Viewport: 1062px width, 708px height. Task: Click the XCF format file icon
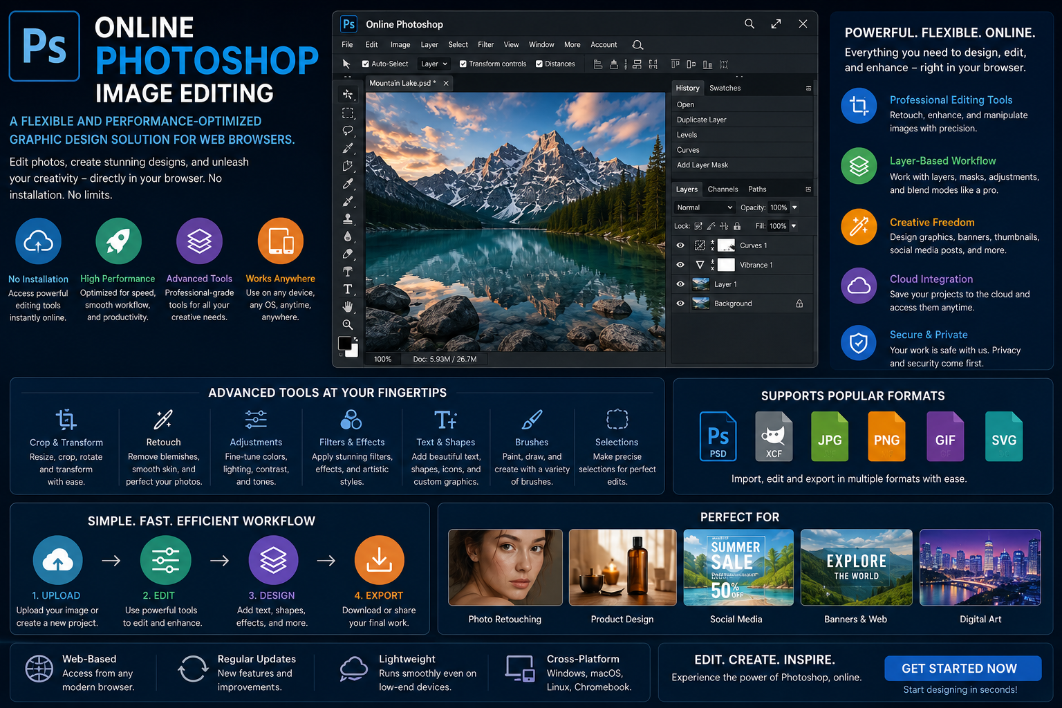click(774, 436)
